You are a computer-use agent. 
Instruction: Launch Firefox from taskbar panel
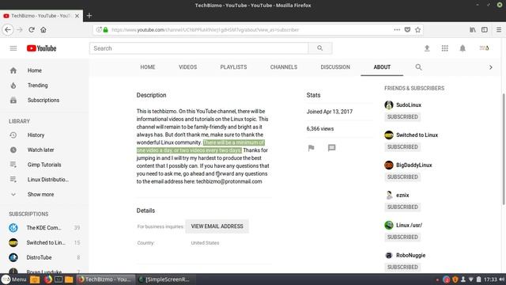(x=48, y=279)
